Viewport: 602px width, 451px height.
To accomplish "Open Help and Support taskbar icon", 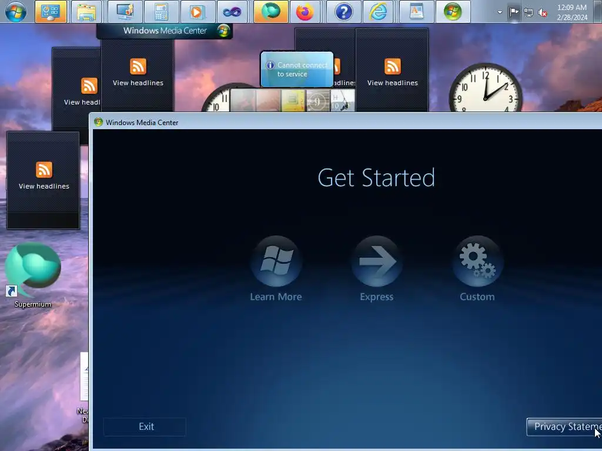I will pyautogui.click(x=343, y=12).
